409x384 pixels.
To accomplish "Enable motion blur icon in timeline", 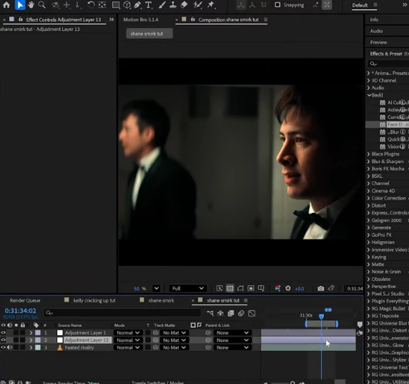I will coord(241,313).
